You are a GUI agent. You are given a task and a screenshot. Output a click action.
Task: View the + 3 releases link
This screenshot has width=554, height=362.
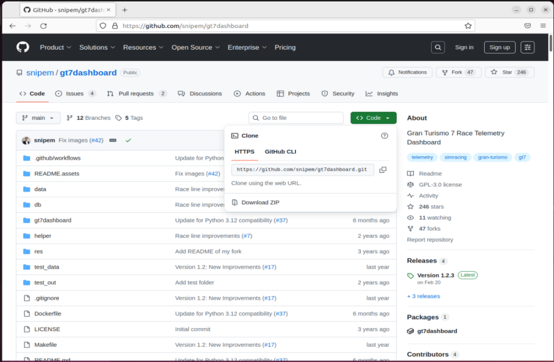(x=424, y=297)
